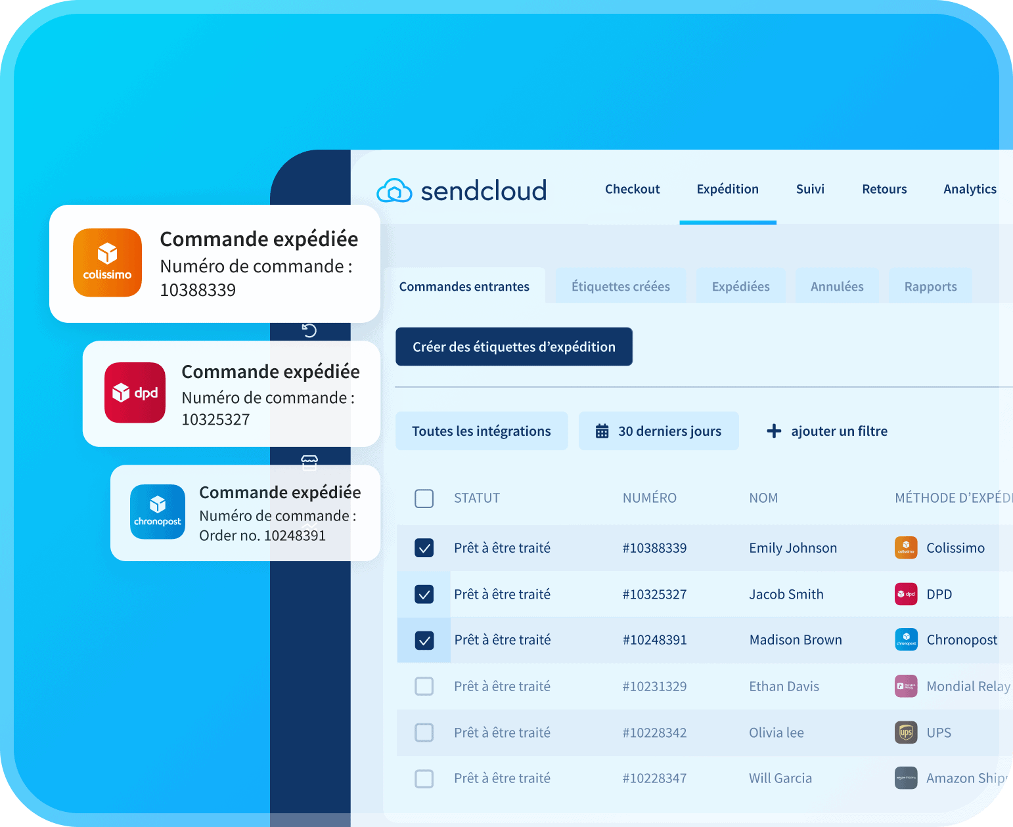The width and height of the screenshot is (1013, 827).
Task: Click the Colissimo icon in the notification card
Action: [107, 263]
